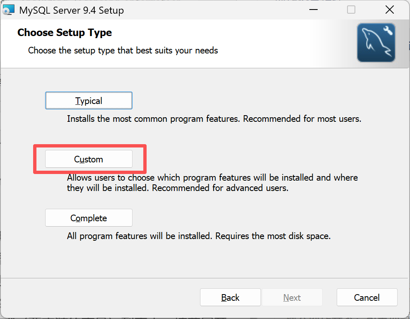The image size is (410, 319).
Task: Click 'All program features will be installed' description
Action: coord(199,236)
